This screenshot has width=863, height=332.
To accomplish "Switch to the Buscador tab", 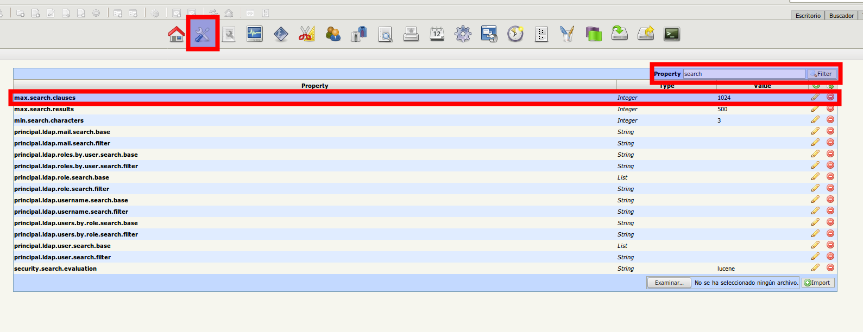I will pos(841,16).
